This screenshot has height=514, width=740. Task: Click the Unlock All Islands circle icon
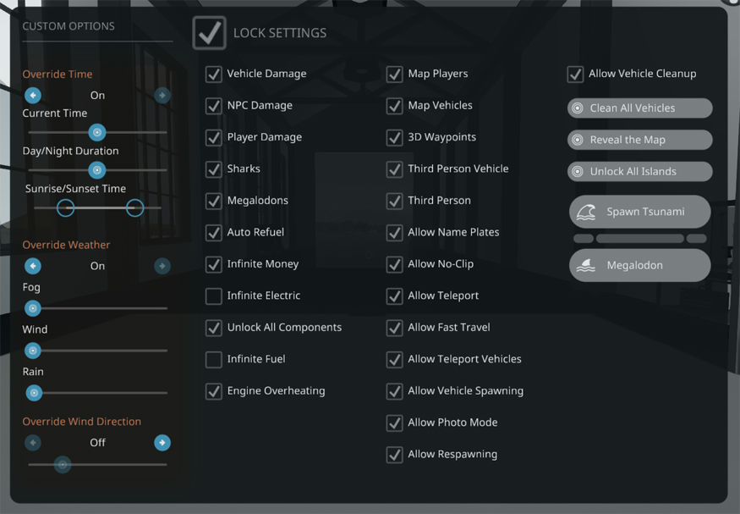coord(578,171)
